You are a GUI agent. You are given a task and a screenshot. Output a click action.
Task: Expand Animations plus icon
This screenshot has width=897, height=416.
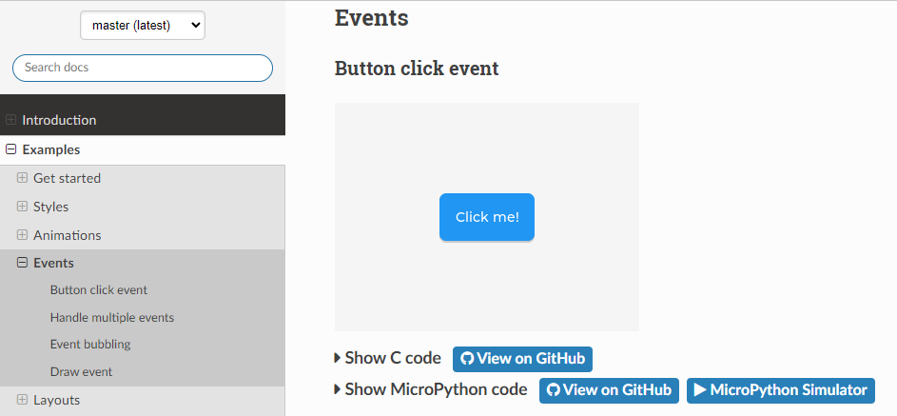(22, 235)
